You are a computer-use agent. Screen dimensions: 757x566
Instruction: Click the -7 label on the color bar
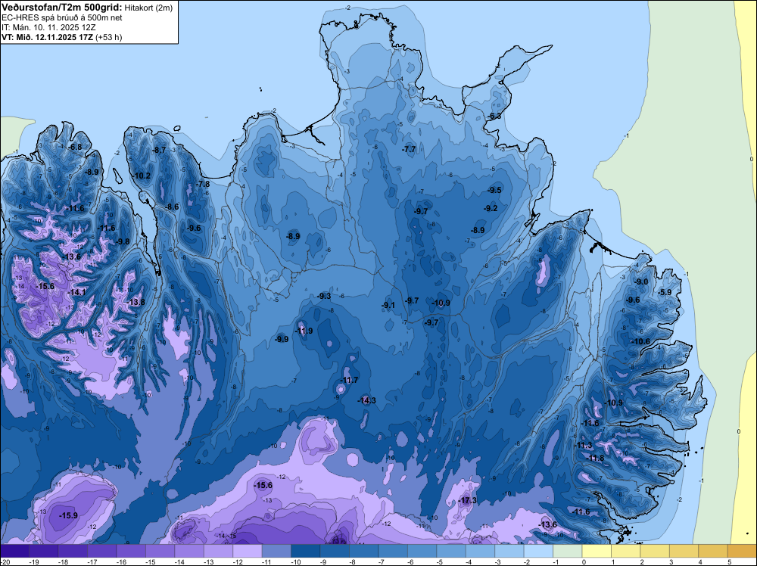[382, 562]
